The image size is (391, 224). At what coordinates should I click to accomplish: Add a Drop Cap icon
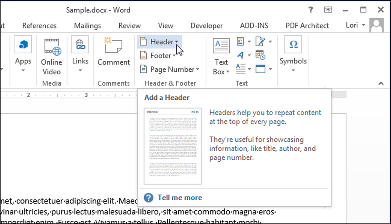[240, 69]
